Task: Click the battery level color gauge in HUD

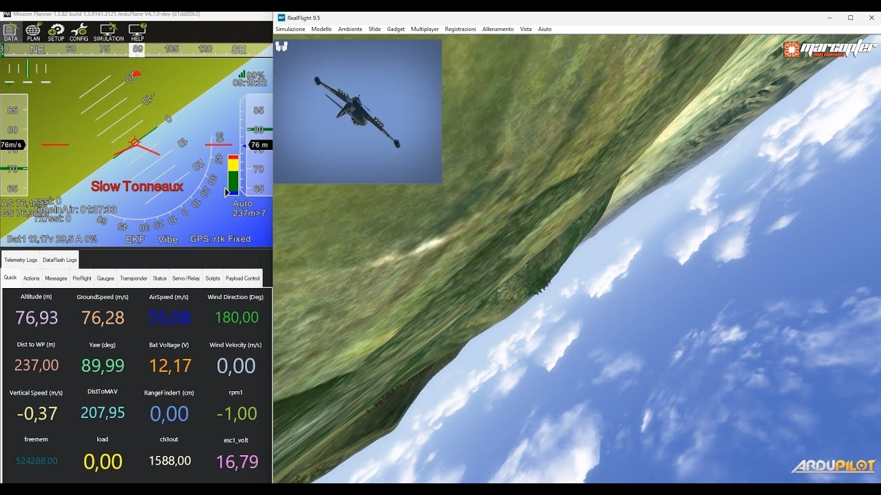Action: pos(233,175)
